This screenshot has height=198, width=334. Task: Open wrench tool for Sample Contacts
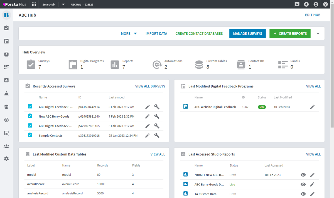pyautogui.click(x=157, y=135)
